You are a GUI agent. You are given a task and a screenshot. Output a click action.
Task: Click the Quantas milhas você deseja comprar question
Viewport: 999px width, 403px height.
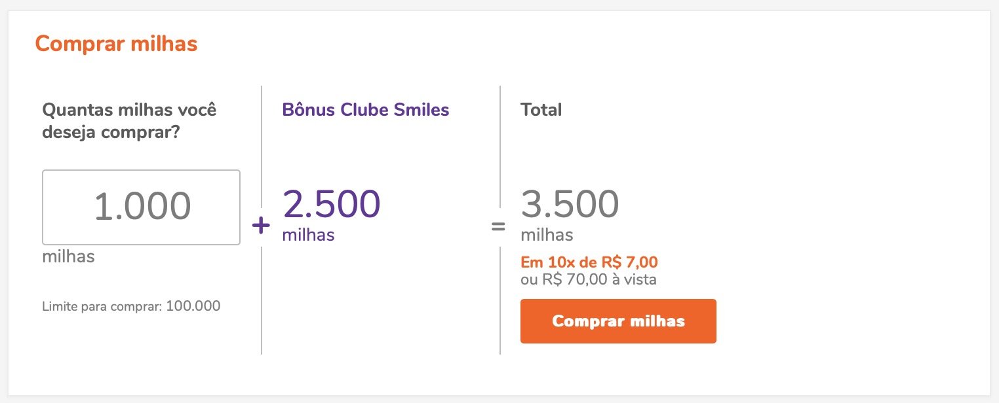click(x=129, y=120)
